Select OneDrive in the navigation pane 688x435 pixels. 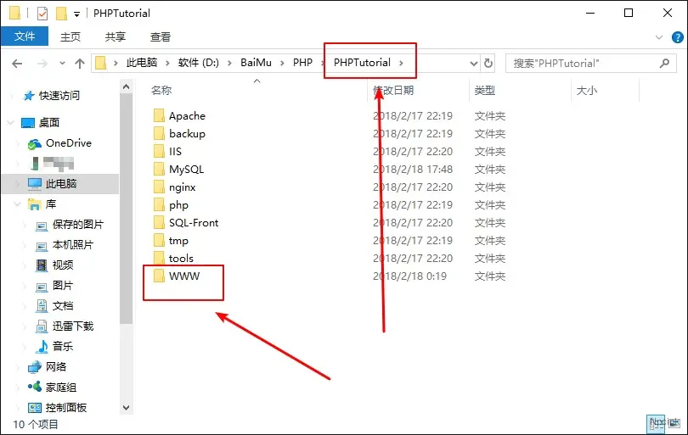point(68,143)
